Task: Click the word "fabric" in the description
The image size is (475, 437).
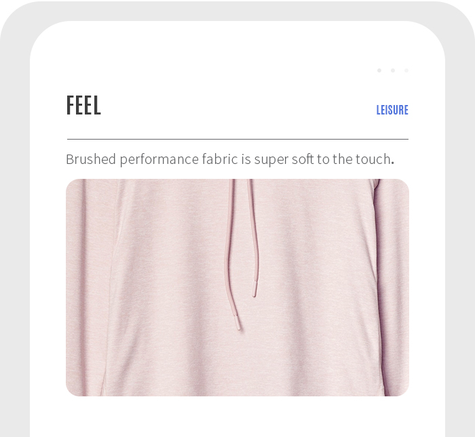Action: 220,159
